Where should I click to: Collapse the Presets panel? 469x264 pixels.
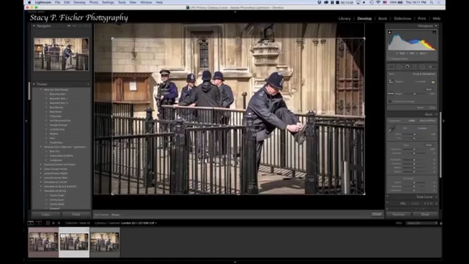pos(34,84)
